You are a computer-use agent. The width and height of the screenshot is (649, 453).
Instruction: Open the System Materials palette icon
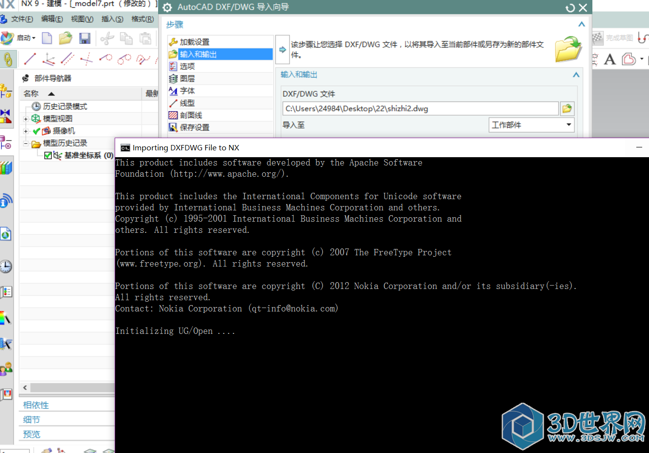[x=6, y=319]
